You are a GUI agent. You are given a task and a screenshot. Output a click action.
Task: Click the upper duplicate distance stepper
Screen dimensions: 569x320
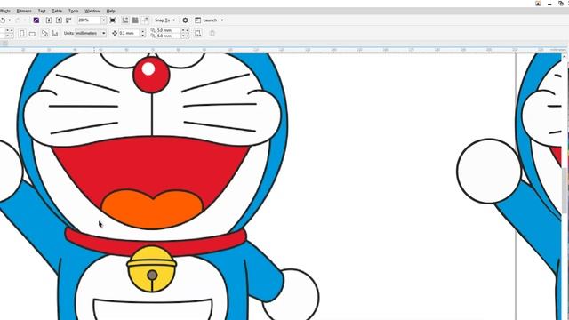[185, 30]
